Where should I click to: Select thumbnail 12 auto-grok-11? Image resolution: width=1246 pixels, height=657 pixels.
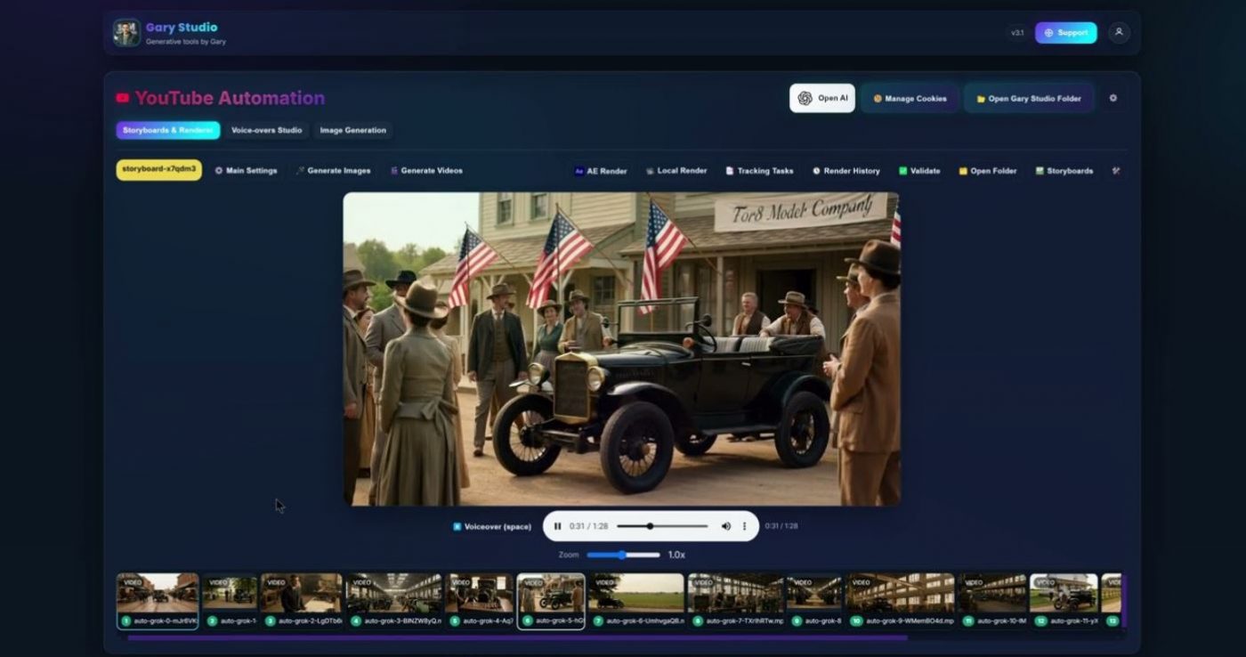1064,601
